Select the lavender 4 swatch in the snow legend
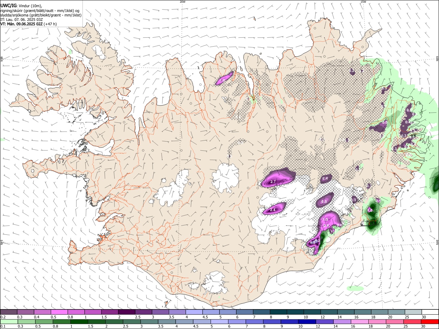The image size is (439, 329). tap(194, 312)
